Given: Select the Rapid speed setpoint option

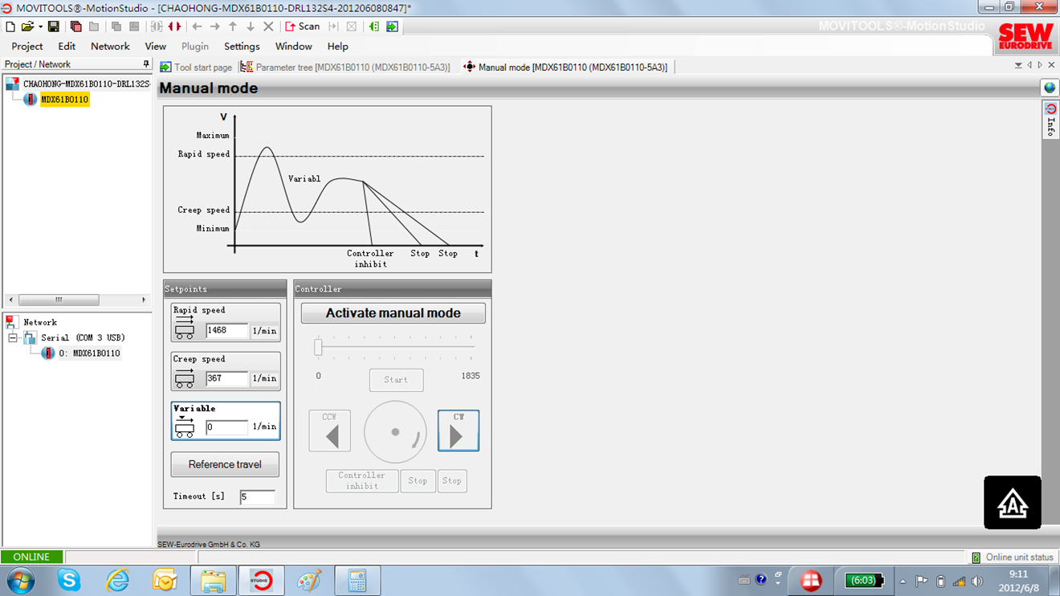Looking at the screenshot, I should tap(226, 322).
